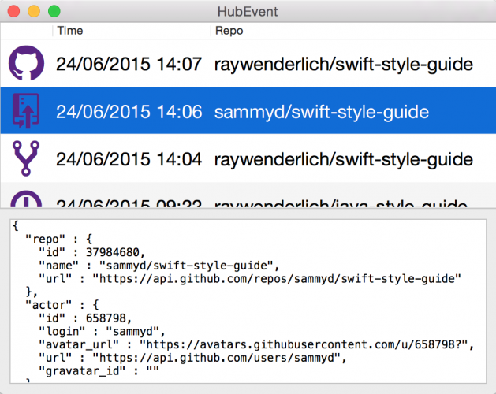Select the 24/06/2015 14:07 event time
Viewport: 496px width, 394px height.
[x=129, y=65]
